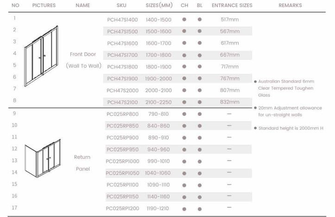The height and width of the screenshot is (217, 335).
Task: Click the bullet beside Australian Standard remark
Action: tap(255, 81)
